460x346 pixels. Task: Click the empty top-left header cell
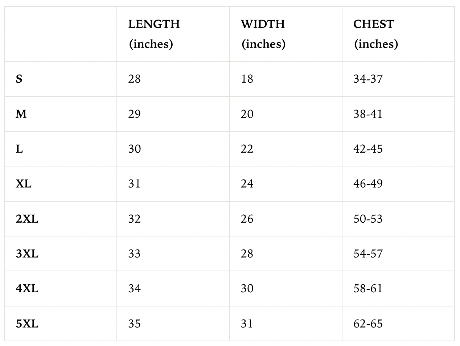[61, 34]
